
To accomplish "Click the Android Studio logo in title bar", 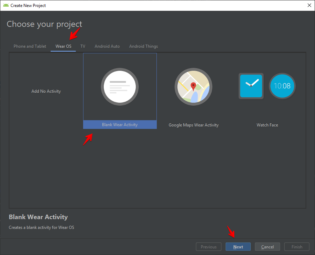I will 6,5.
